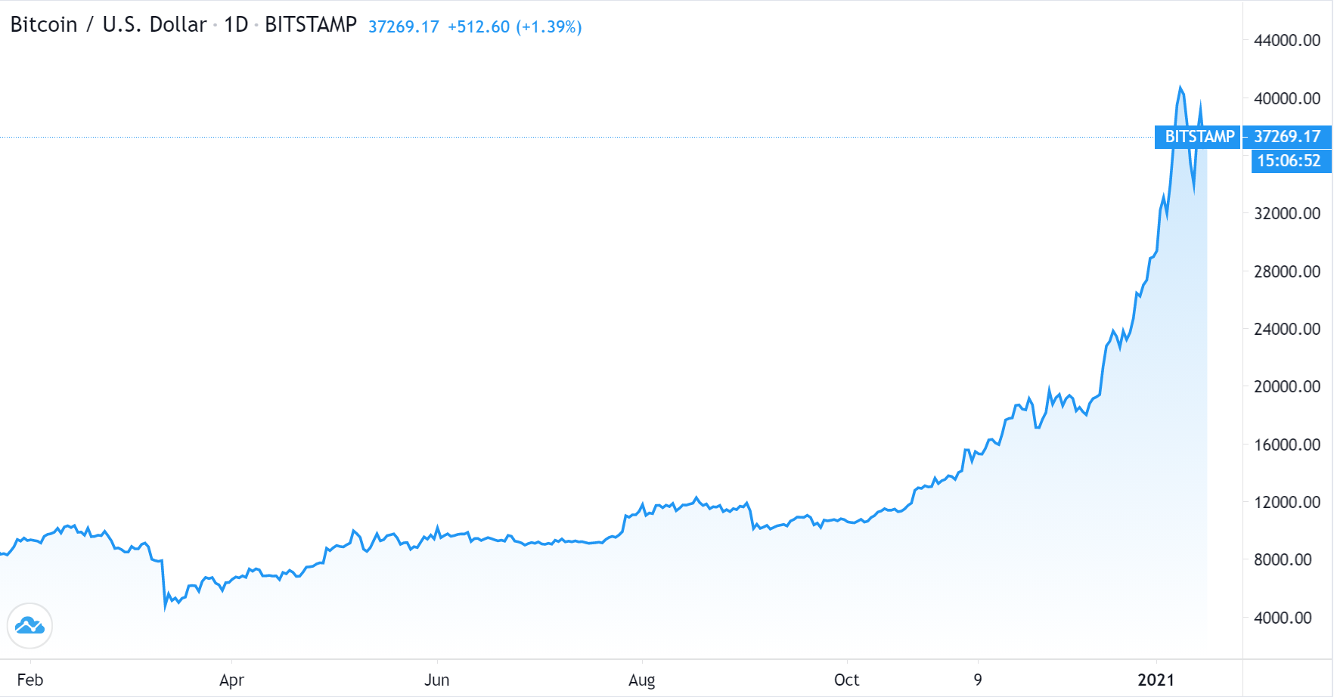Click the 2021 label on time axis
The image size is (1334, 697).
point(1156,680)
